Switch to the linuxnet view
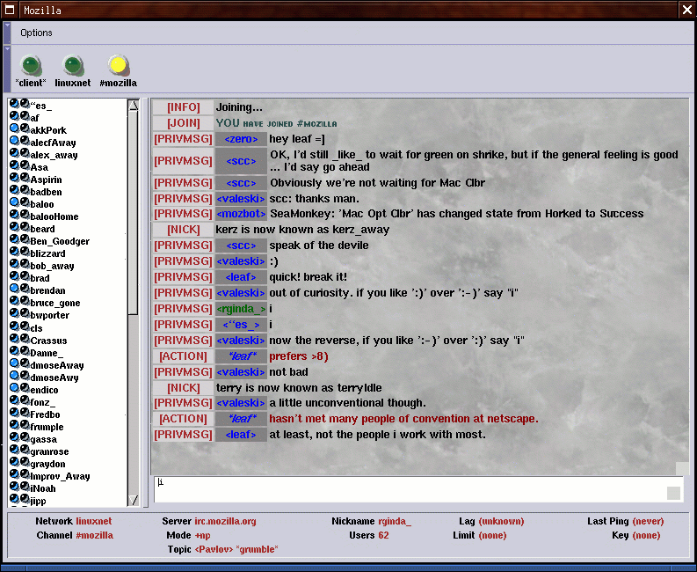 click(x=72, y=71)
